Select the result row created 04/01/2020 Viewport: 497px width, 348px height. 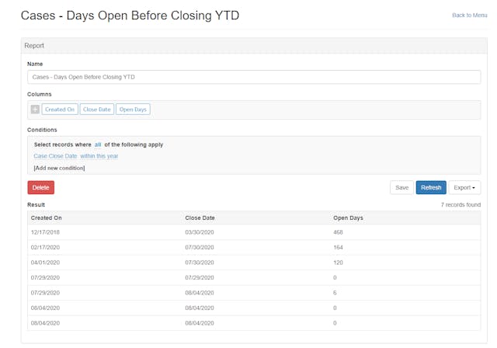tap(253, 263)
